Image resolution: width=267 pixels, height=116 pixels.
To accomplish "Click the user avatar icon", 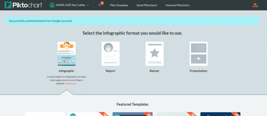I will coord(52,5).
